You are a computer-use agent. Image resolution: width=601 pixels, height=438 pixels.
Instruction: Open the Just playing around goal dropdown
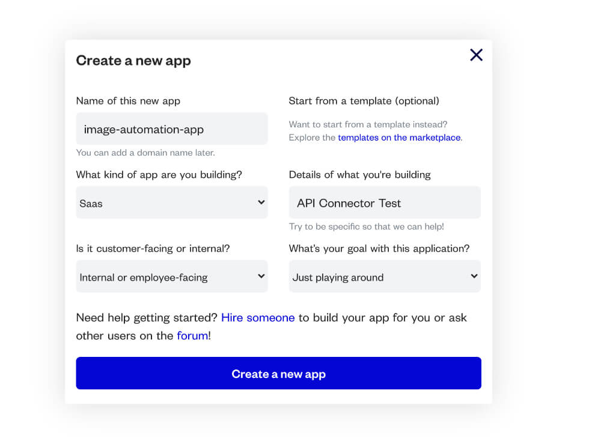coord(385,276)
